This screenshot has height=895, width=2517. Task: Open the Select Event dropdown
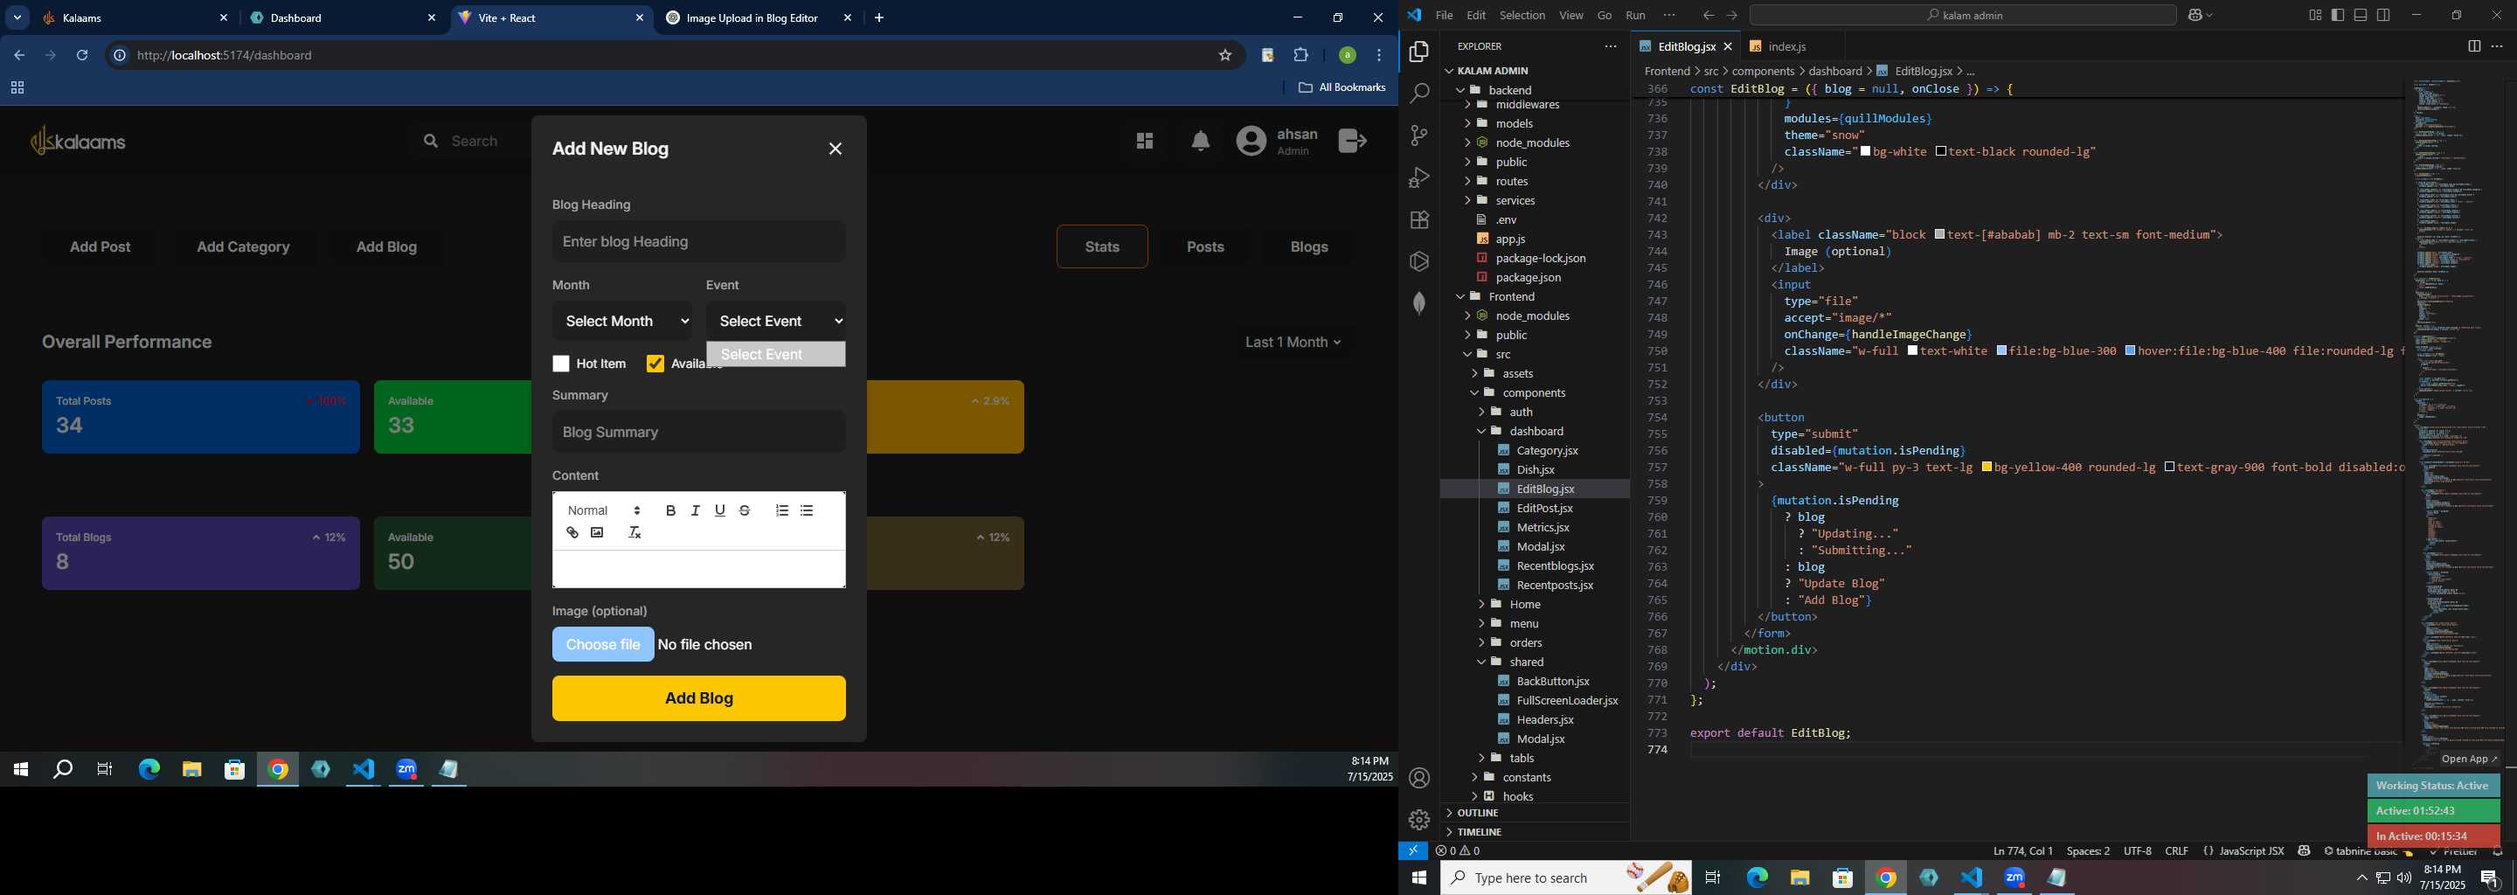click(776, 321)
